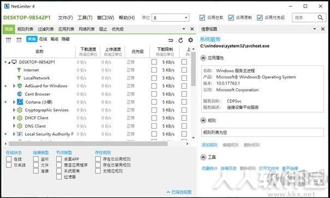Click the collapse return arrow icon
330x198 pixels.
tap(171, 40)
